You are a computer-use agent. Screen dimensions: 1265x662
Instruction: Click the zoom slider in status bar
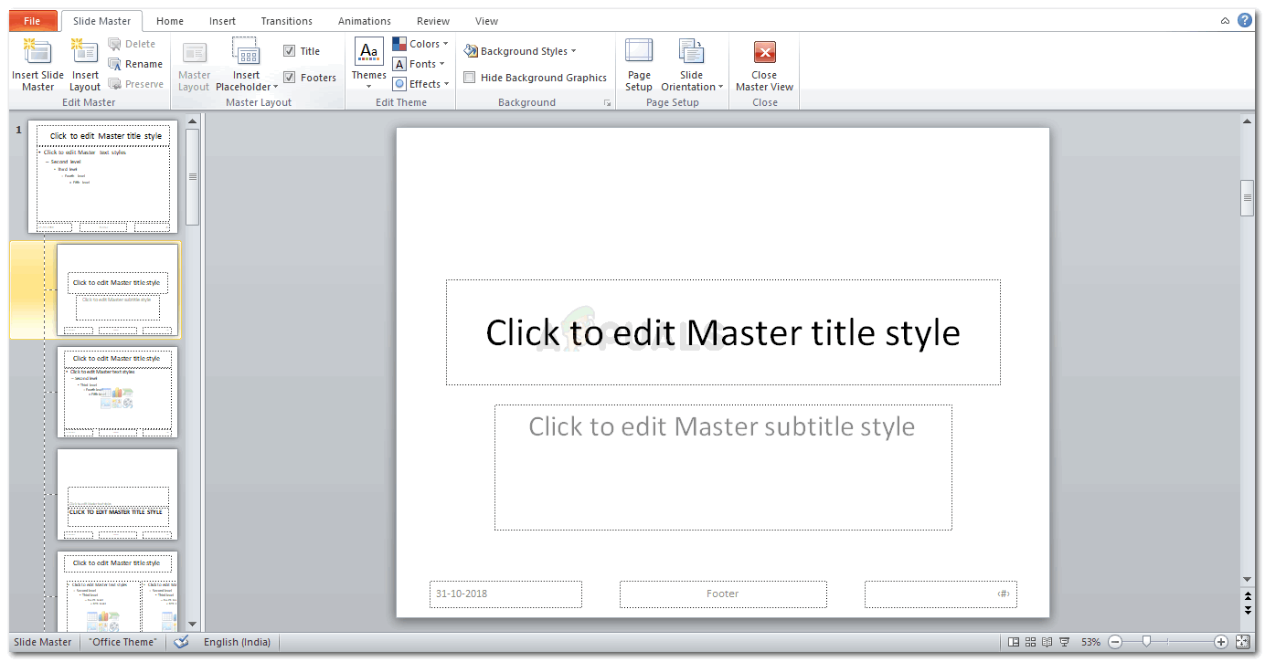coord(1146,642)
